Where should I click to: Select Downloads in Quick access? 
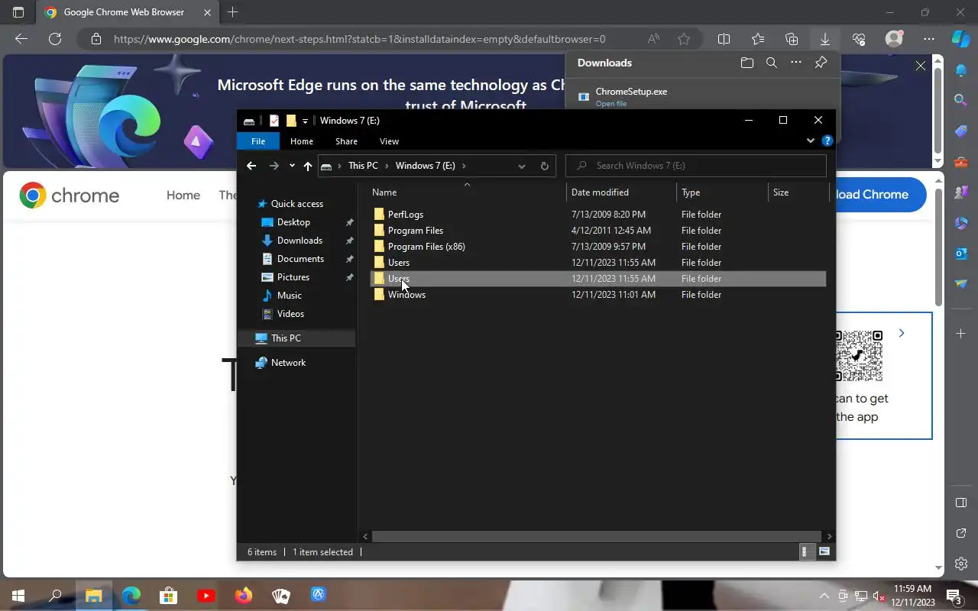point(300,241)
